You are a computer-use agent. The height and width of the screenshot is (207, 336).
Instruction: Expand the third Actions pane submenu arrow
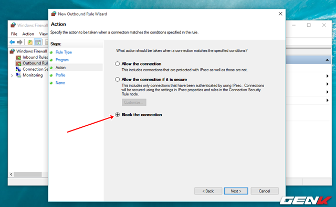327,92
